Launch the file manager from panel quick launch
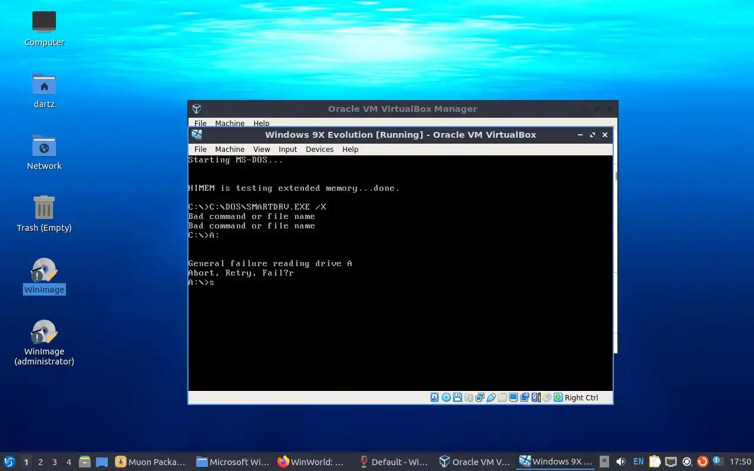 pyautogui.click(x=84, y=462)
